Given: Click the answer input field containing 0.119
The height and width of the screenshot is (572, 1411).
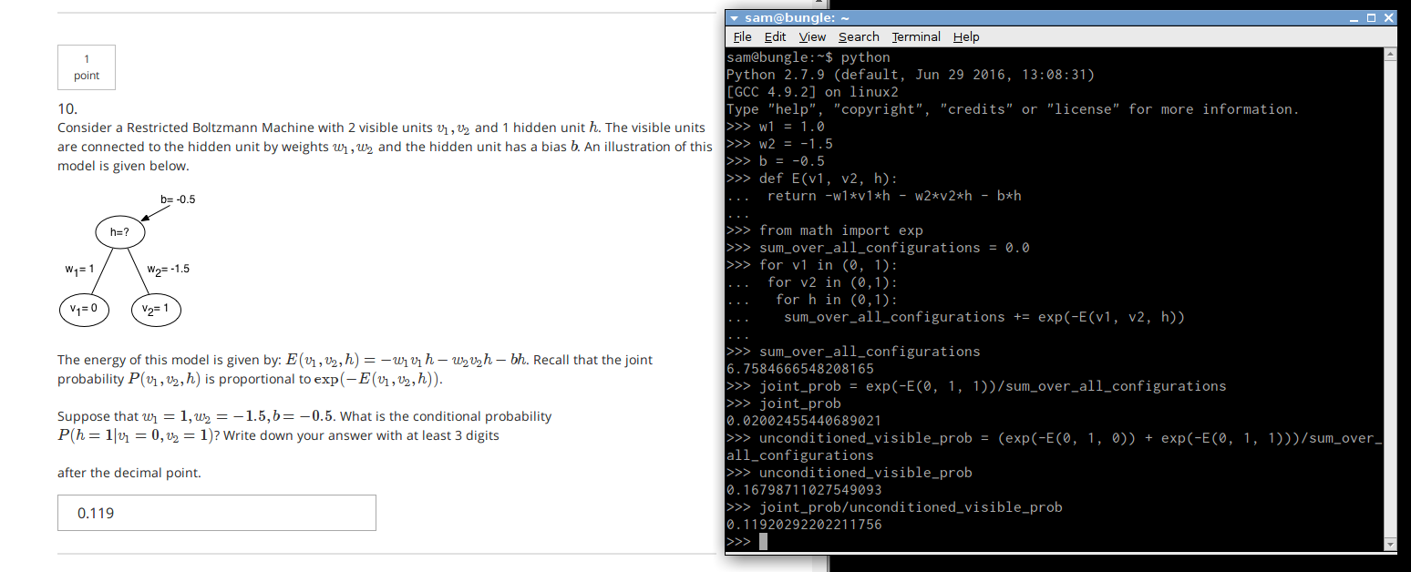Looking at the screenshot, I should 217,513.
